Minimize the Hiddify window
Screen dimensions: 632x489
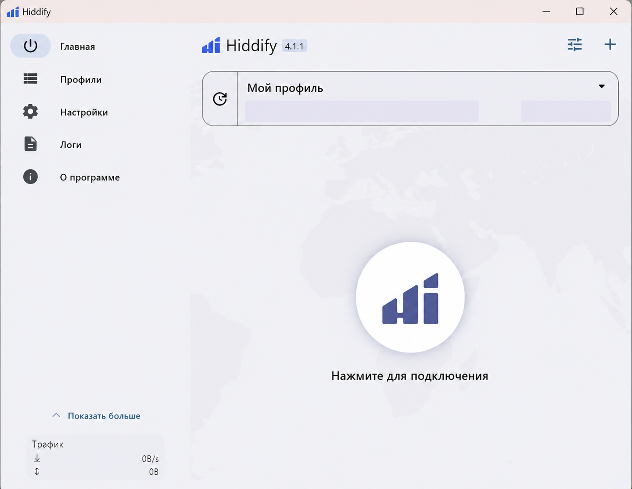546,12
